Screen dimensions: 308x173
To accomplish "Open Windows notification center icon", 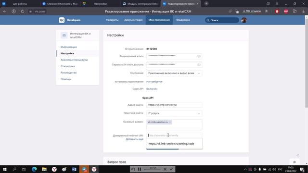I will click(x=302, y=169).
